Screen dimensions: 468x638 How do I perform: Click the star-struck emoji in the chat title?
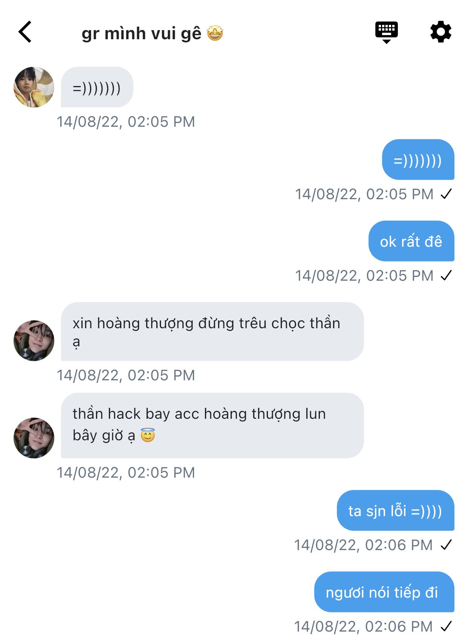[215, 33]
